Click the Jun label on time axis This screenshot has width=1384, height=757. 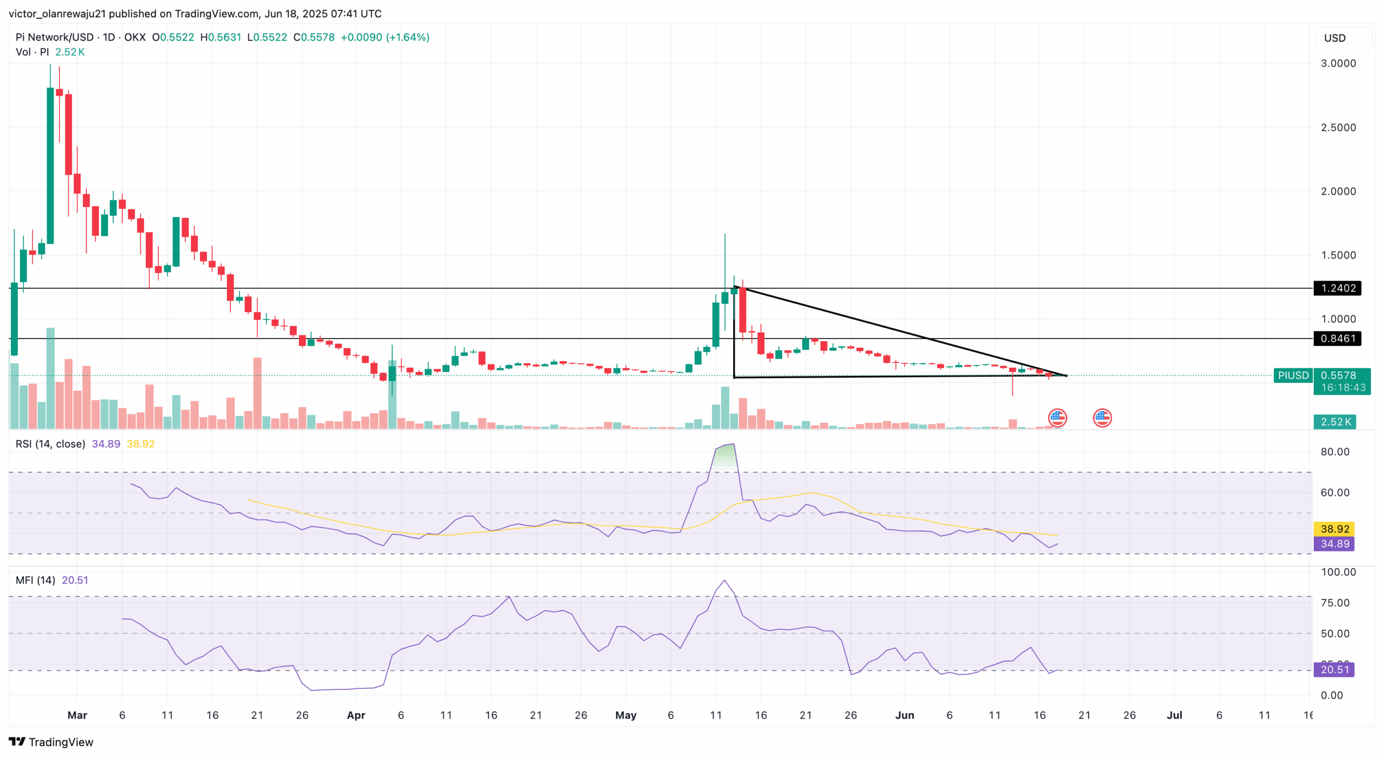point(904,715)
